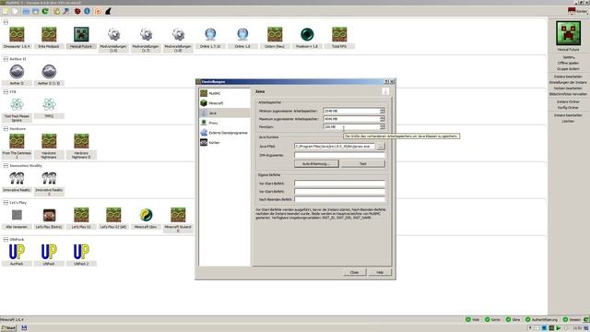The width and height of the screenshot is (590, 332).
Task: Click the add new instance toolbar icon
Action: (6, 11)
